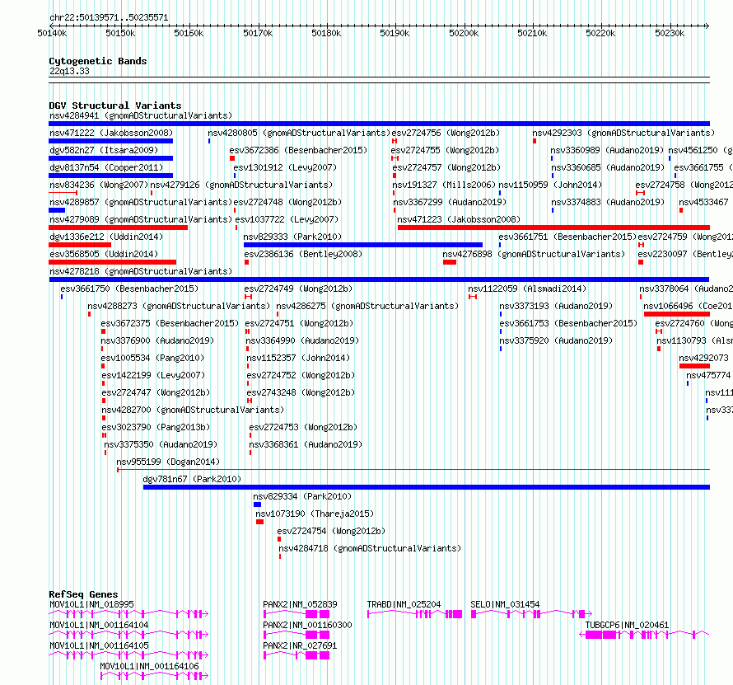Viewport: 733px width, 685px height.
Task: Click the chr22:50139571..50235571 region label
Action: click(x=109, y=17)
